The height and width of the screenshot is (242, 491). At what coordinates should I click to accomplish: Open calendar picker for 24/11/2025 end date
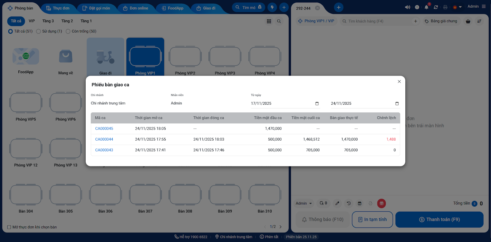click(397, 103)
